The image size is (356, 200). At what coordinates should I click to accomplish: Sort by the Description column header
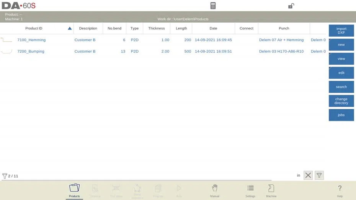88,28
